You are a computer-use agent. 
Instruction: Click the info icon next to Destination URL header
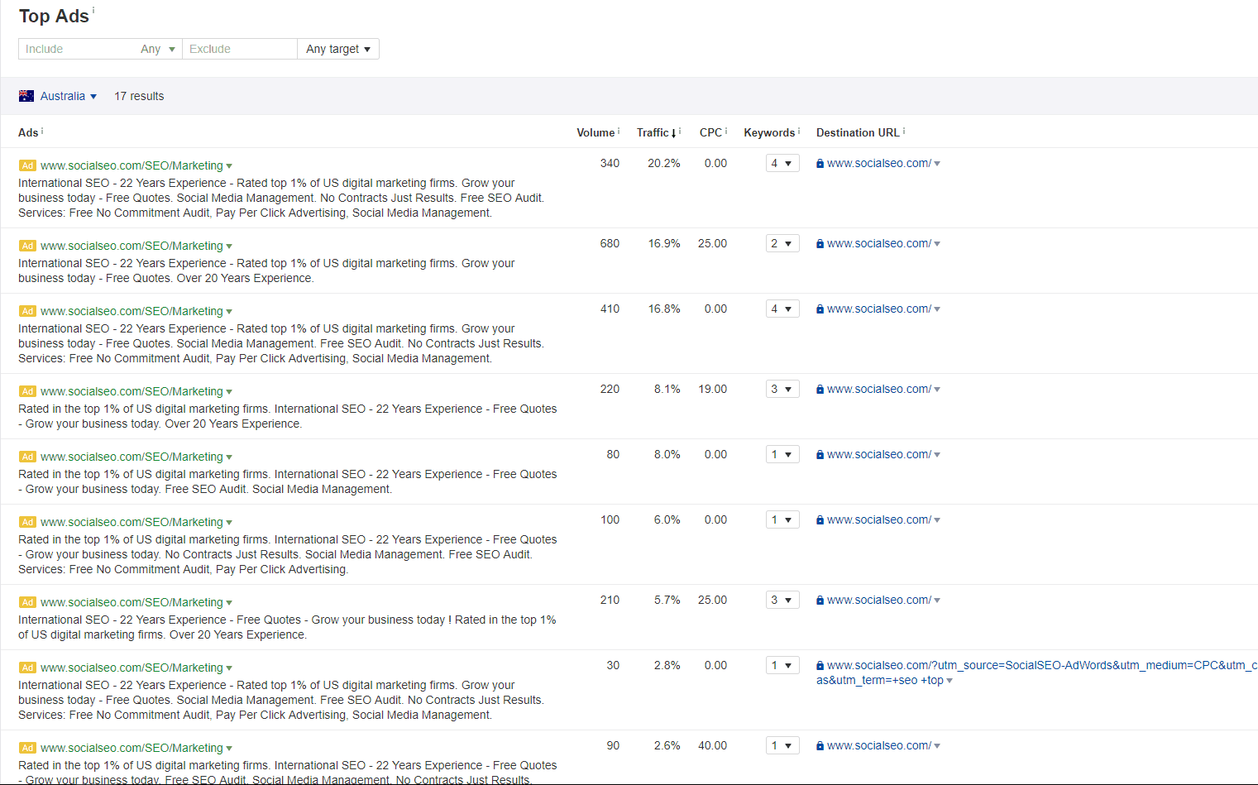(x=904, y=128)
